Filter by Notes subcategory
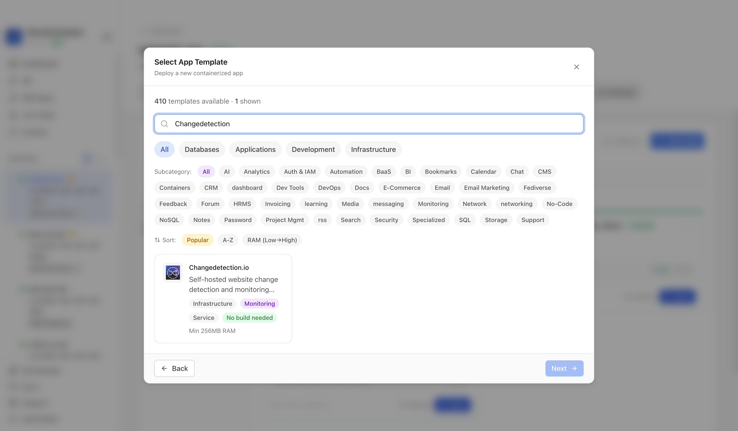738x431 pixels. pyautogui.click(x=202, y=220)
